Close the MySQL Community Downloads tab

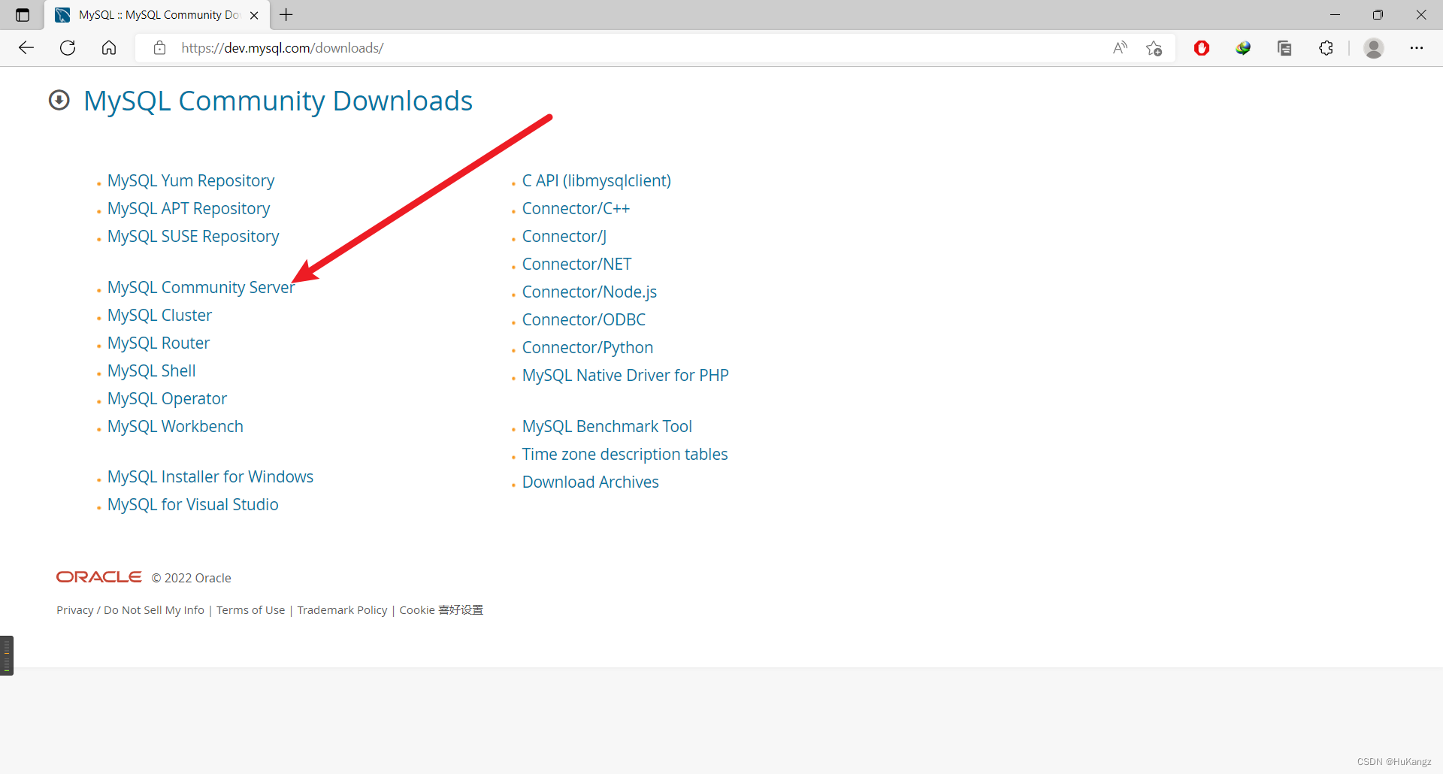[x=254, y=15]
